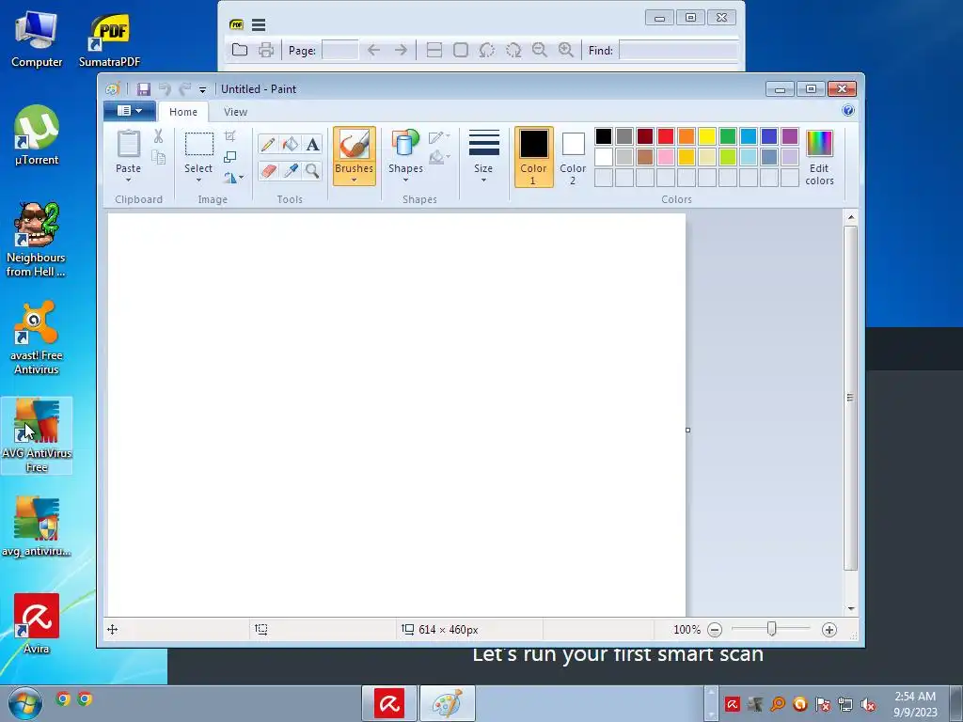Select the Text tool
Image resolution: width=963 pixels, height=722 pixels.
click(312, 144)
